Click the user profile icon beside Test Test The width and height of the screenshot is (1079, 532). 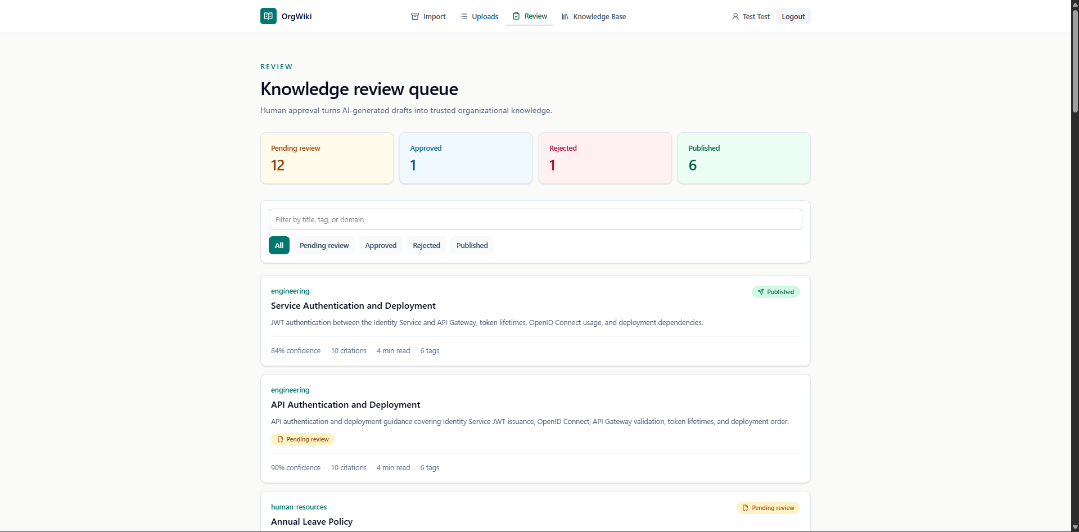pos(735,16)
